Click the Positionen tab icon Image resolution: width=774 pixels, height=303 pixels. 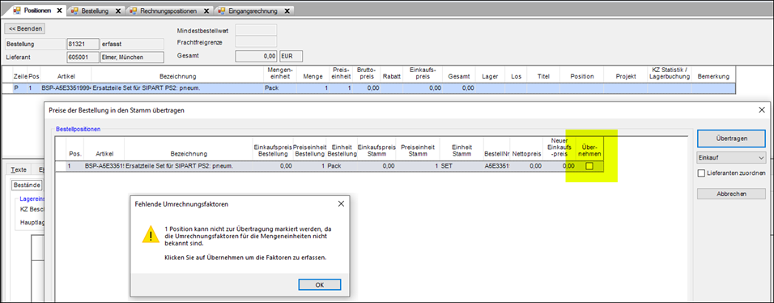17,11
